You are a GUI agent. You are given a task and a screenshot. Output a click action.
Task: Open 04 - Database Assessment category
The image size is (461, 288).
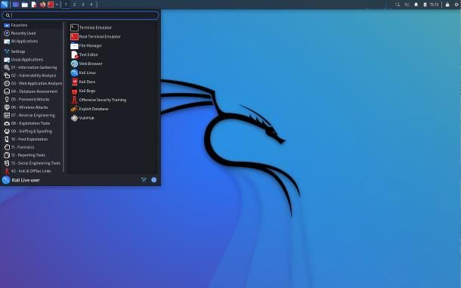point(32,91)
